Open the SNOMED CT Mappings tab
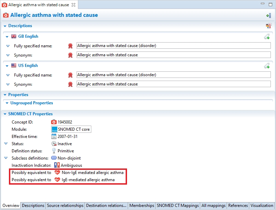This screenshot has width=276, height=210. click(178, 206)
